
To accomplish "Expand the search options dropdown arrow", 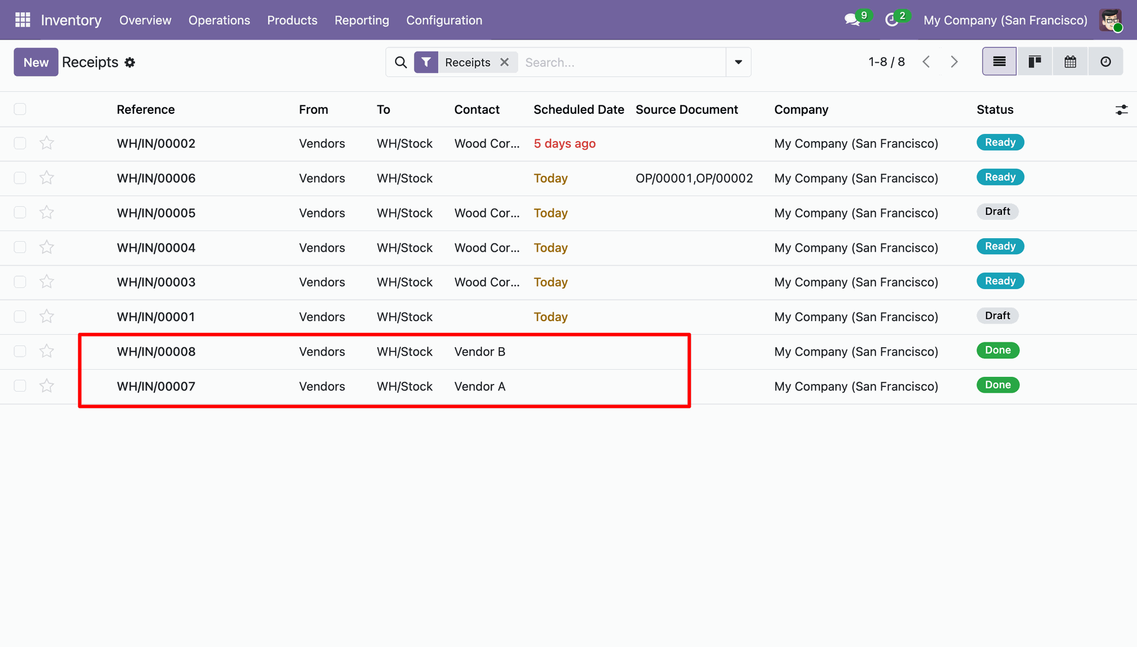I will tap(738, 62).
